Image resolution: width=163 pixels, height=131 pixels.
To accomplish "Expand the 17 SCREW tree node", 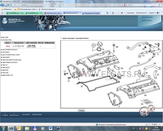I will pos(2,52).
